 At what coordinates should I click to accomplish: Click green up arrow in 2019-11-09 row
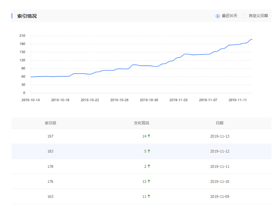tap(149, 196)
